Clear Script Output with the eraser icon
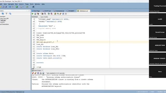Image resolution: width=166 pixels, height=93 pixels. click(x=35, y=73)
